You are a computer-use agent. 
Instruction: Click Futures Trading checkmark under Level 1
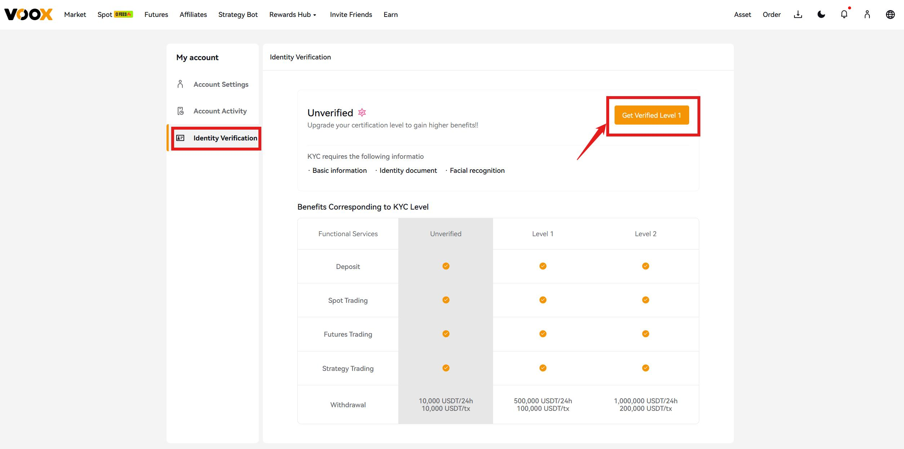point(543,334)
